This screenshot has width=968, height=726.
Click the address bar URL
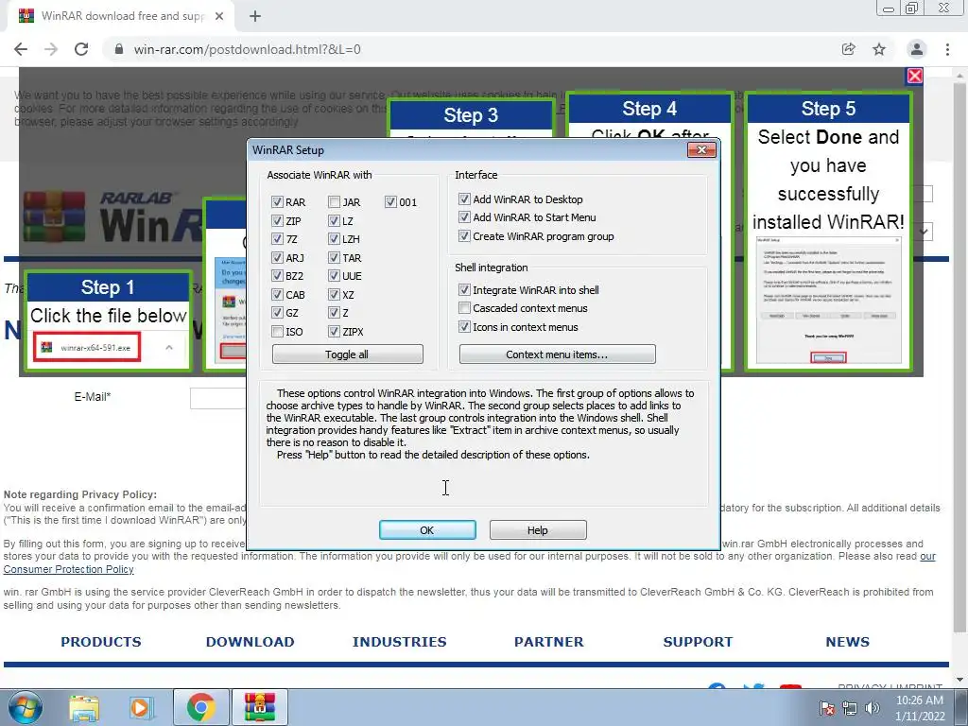247,49
